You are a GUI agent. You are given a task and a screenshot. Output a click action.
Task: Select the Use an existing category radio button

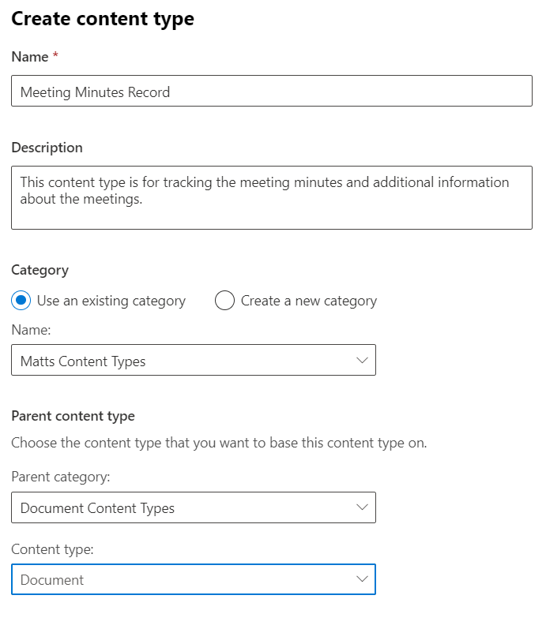[21, 301]
